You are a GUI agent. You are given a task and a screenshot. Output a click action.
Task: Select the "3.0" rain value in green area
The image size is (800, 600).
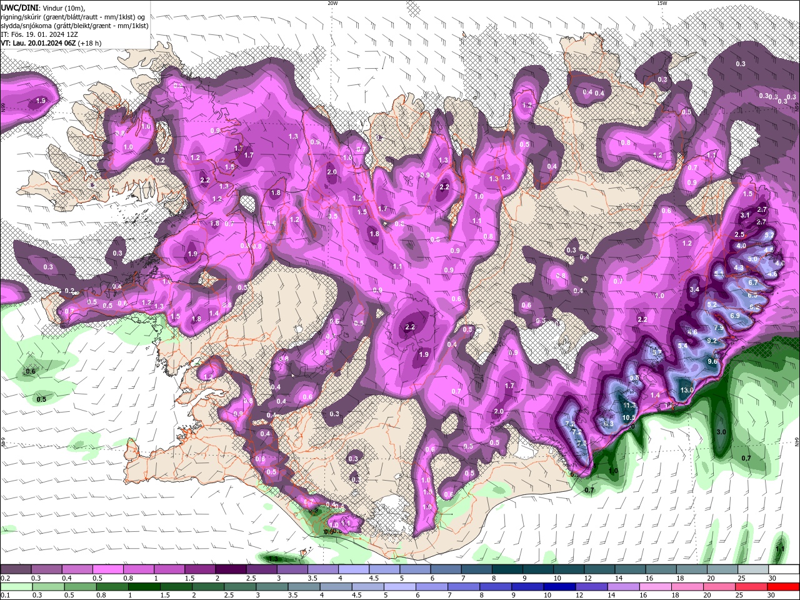click(721, 432)
